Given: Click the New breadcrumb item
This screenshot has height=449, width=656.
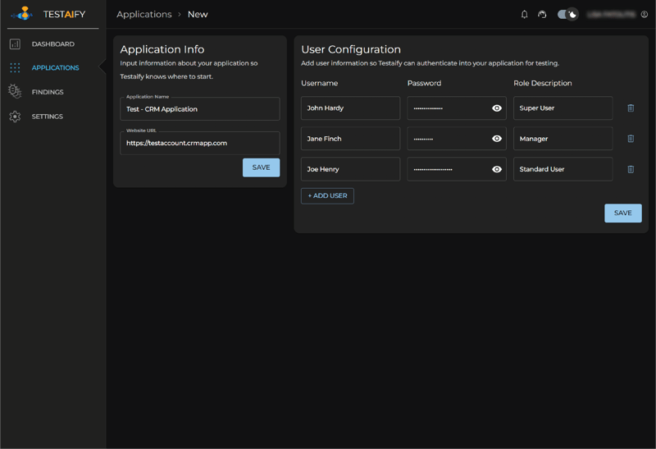Looking at the screenshot, I should (x=198, y=14).
